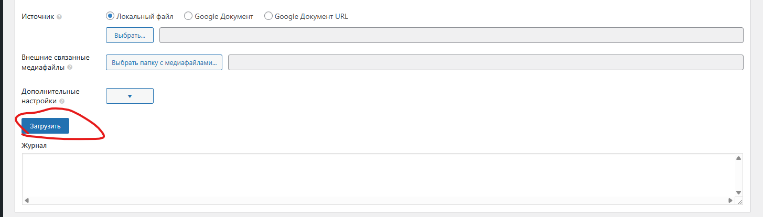The height and width of the screenshot is (217, 763).
Task: Select the Локальный файл radio option
Action: pos(110,16)
